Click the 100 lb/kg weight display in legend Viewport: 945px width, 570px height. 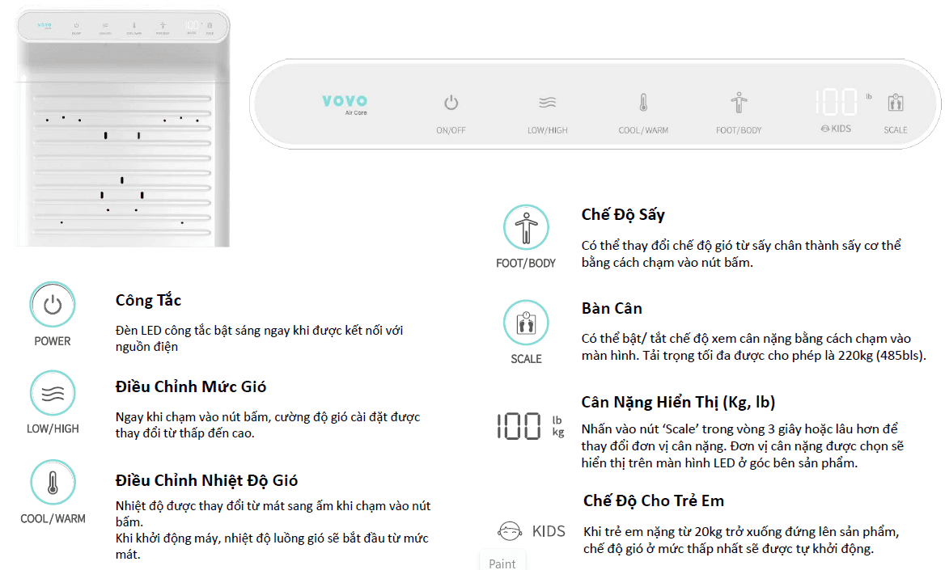pos(529,426)
